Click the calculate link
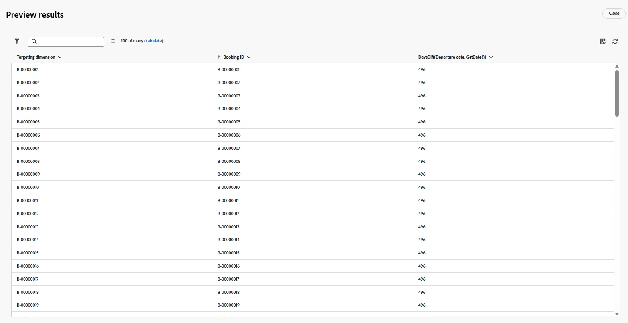Image resolution: width=628 pixels, height=323 pixels. coord(154,41)
